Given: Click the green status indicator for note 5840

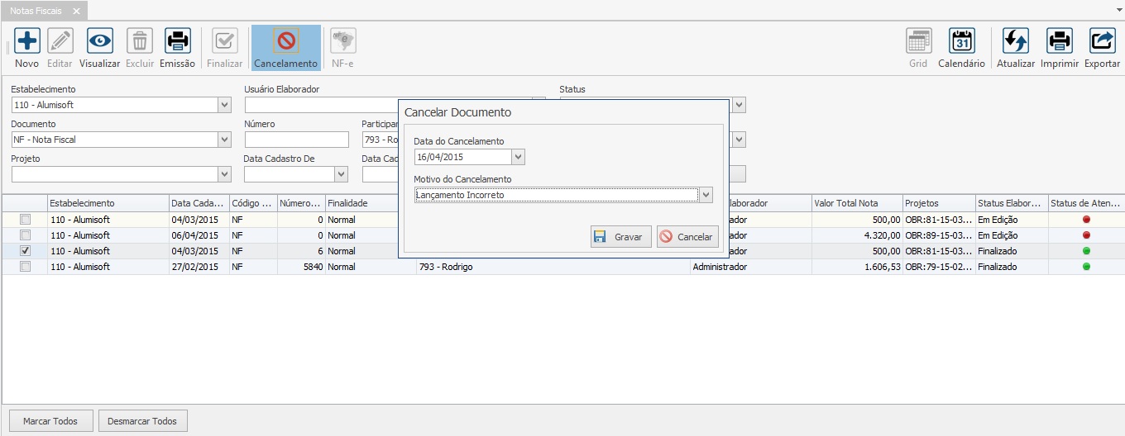Looking at the screenshot, I should pos(1086,267).
